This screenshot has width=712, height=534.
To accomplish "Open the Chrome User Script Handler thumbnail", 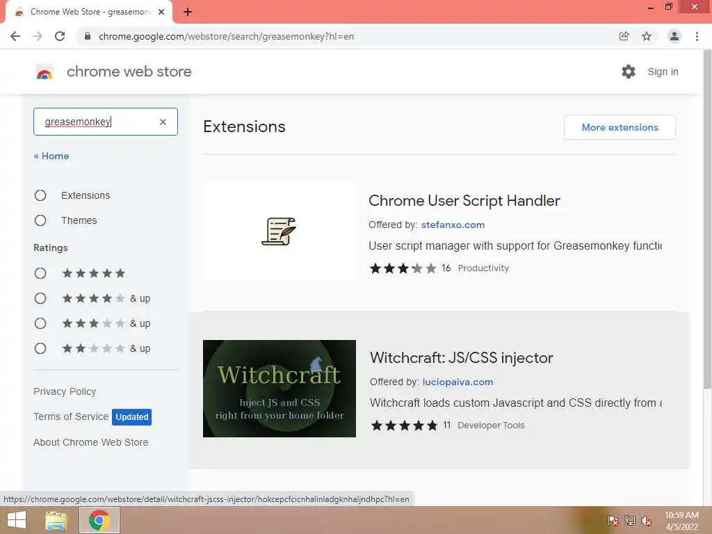I will [x=280, y=232].
